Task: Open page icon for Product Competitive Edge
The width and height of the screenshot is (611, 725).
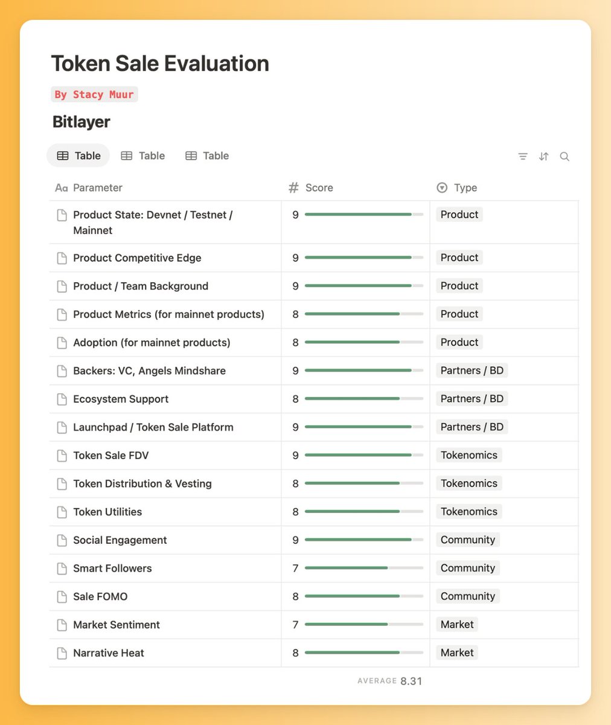Action: 62,258
